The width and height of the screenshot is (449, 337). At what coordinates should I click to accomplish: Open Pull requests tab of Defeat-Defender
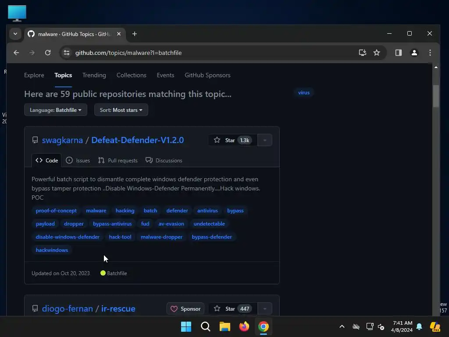[x=118, y=161]
